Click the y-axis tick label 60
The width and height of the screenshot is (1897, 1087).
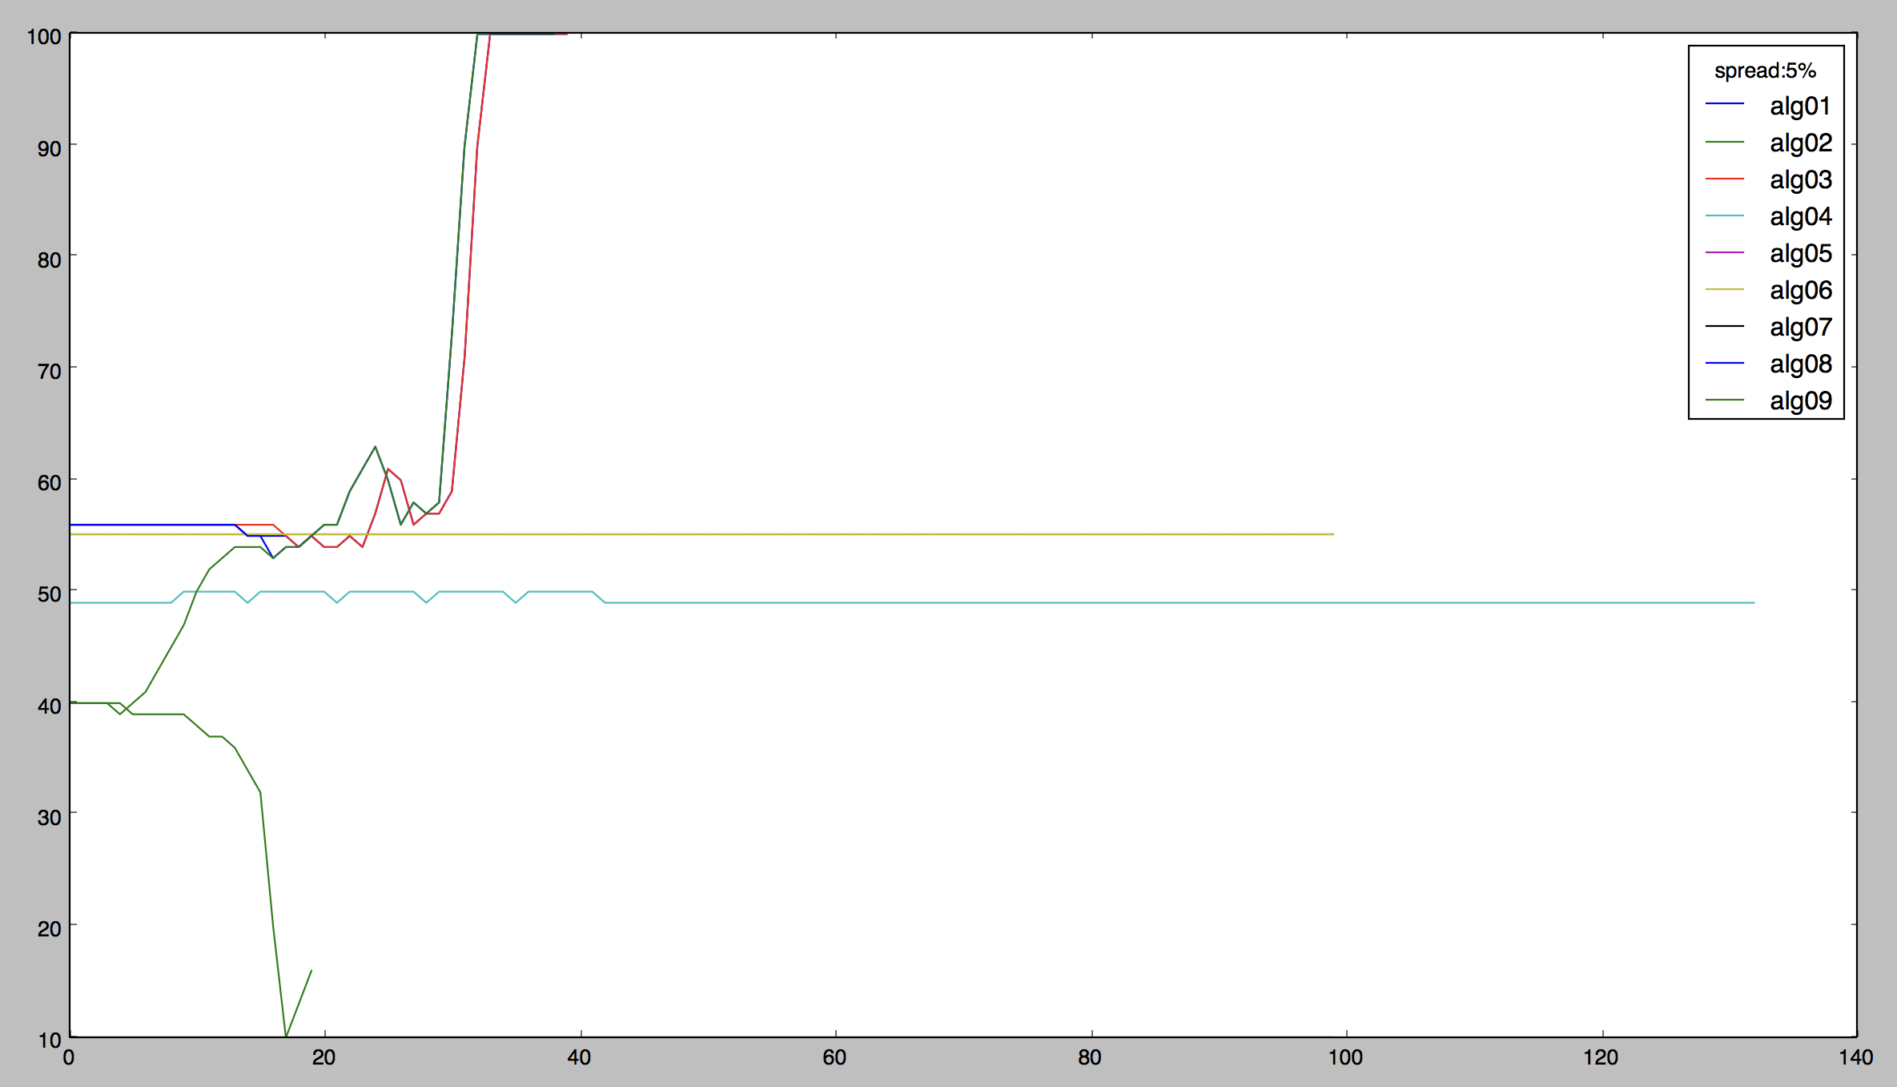pyautogui.click(x=50, y=483)
